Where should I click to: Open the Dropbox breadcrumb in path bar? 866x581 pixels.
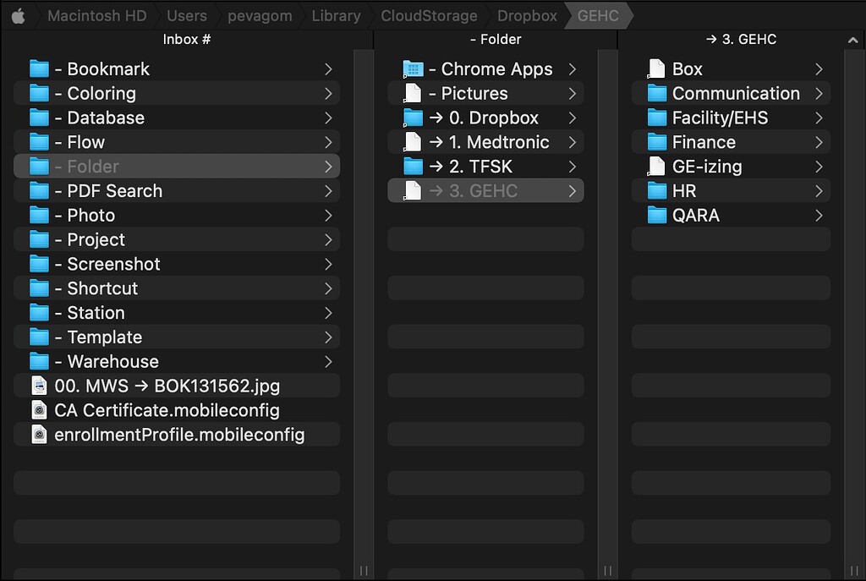click(x=526, y=15)
